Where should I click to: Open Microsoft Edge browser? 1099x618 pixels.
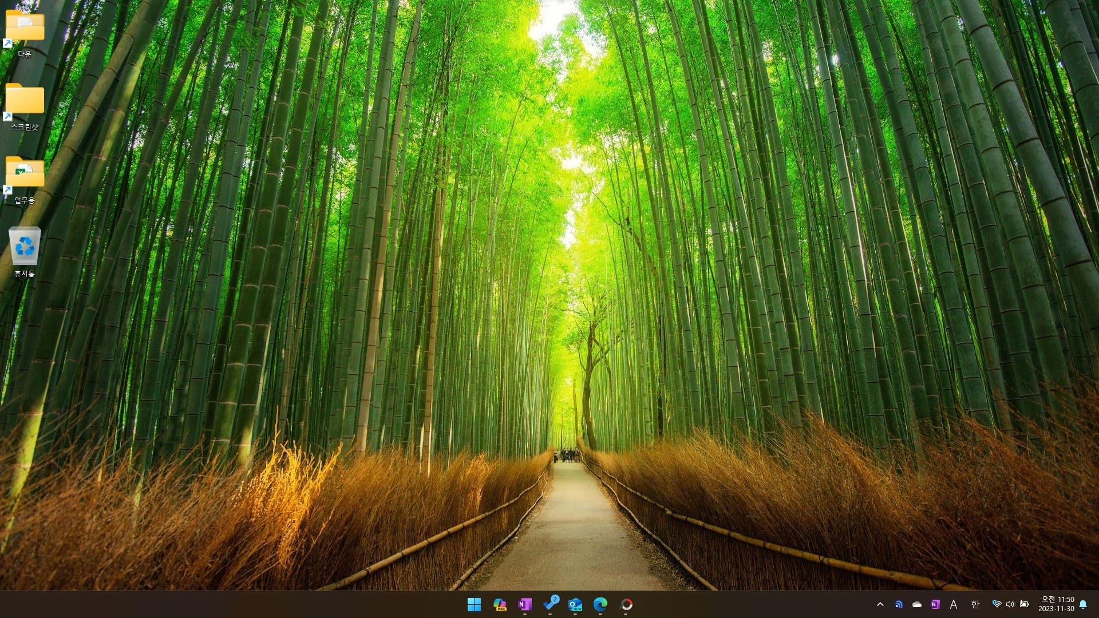(600, 604)
